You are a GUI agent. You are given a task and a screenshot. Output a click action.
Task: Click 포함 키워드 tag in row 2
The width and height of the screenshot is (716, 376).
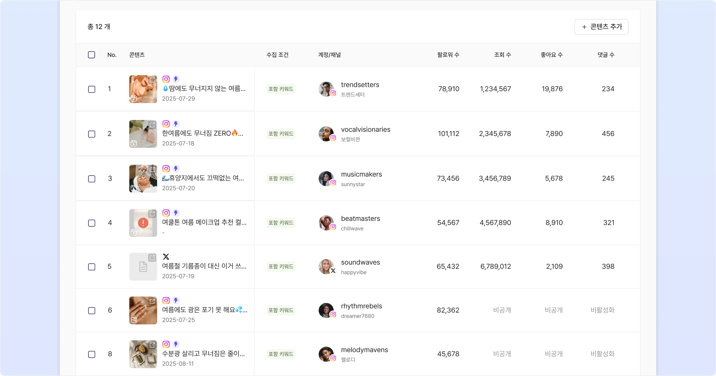(x=281, y=134)
